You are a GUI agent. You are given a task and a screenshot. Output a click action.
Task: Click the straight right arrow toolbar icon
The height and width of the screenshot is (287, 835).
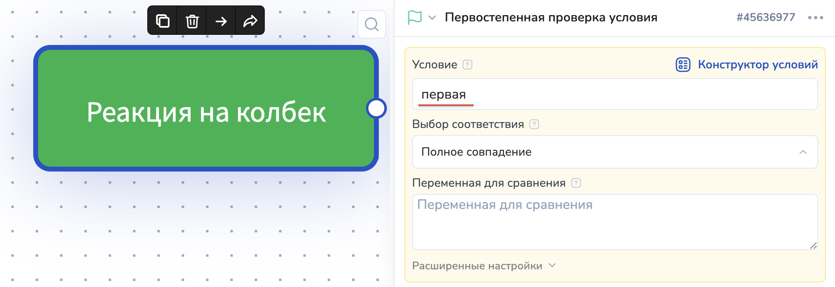[221, 21]
